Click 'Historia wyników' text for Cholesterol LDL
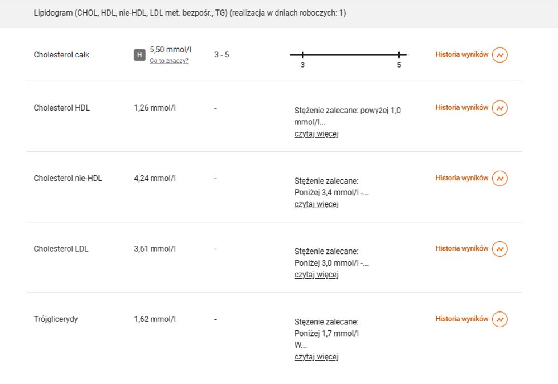The width and height of the screenshot is (558, 384). (462, 248)
